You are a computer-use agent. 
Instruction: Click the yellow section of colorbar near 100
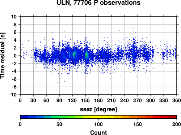98,117
